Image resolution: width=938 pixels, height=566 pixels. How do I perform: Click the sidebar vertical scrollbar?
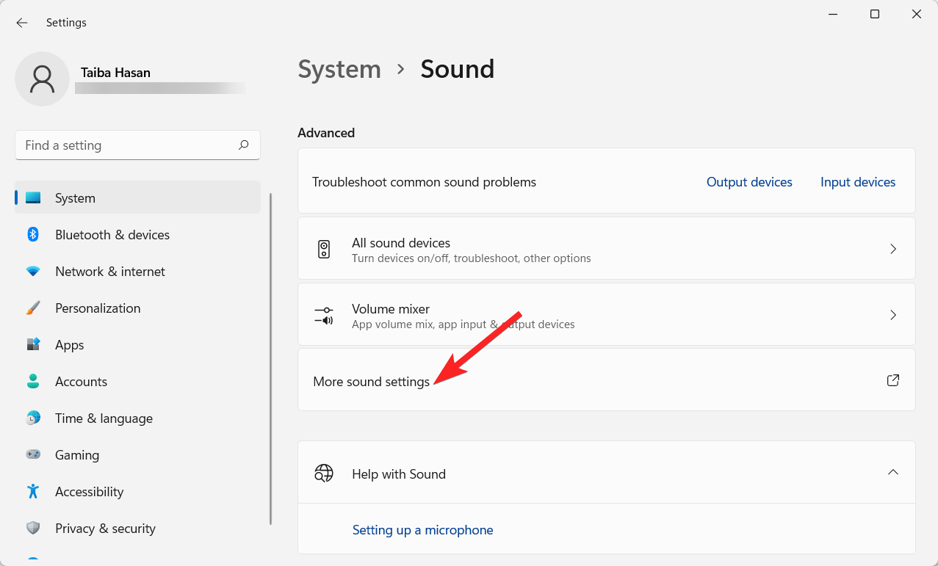(270, 358)
